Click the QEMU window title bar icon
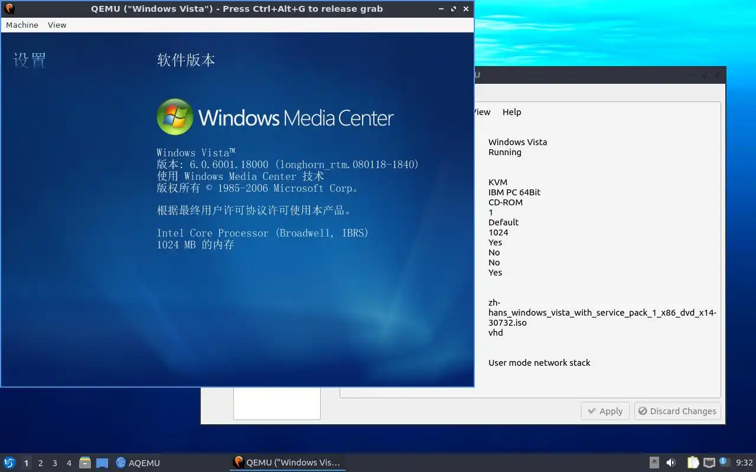Image resolution: width=756 pixels, height=472 pixels. point(9,9)
